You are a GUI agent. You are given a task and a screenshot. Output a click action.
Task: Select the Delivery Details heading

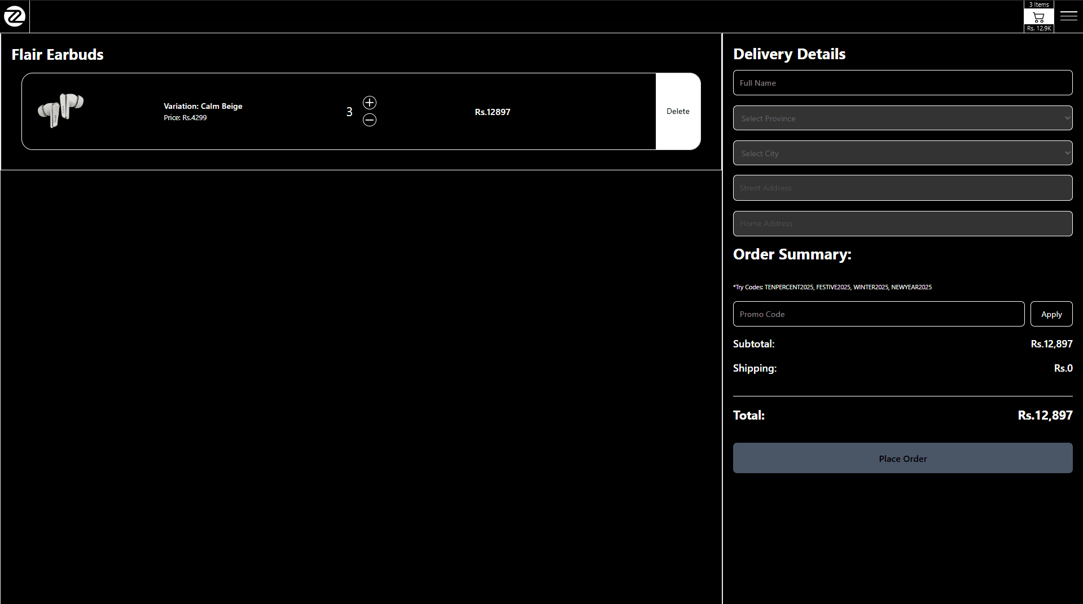pyautogui.click(x=789, y=54)
